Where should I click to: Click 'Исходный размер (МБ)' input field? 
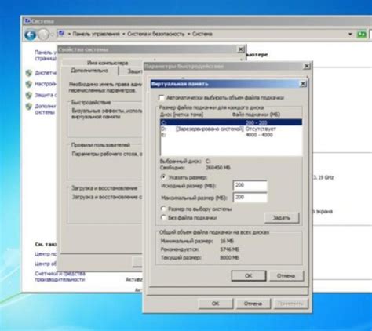pyautogui.click(x=250, y=185)
